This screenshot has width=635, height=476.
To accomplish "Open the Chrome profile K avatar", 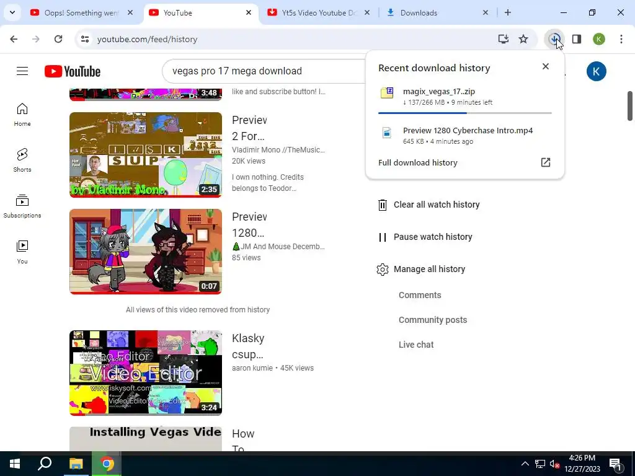I will [599, 39].
